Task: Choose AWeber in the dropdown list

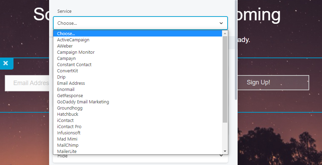Action: point(65,46)
